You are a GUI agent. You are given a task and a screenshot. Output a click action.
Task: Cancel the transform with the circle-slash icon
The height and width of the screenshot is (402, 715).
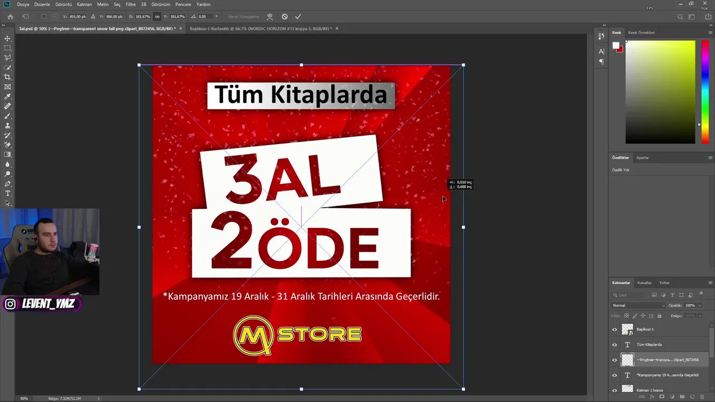(284, 17)
